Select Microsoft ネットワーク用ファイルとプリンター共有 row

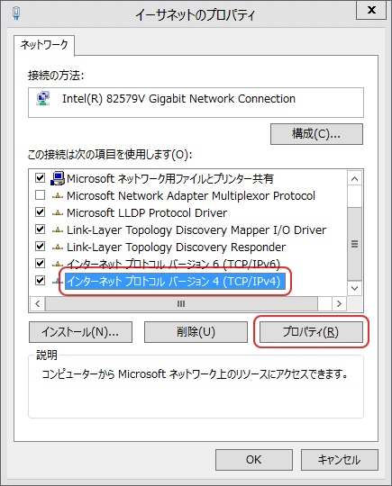point(170,178)
